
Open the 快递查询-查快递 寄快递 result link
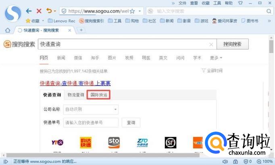point(75,83)
